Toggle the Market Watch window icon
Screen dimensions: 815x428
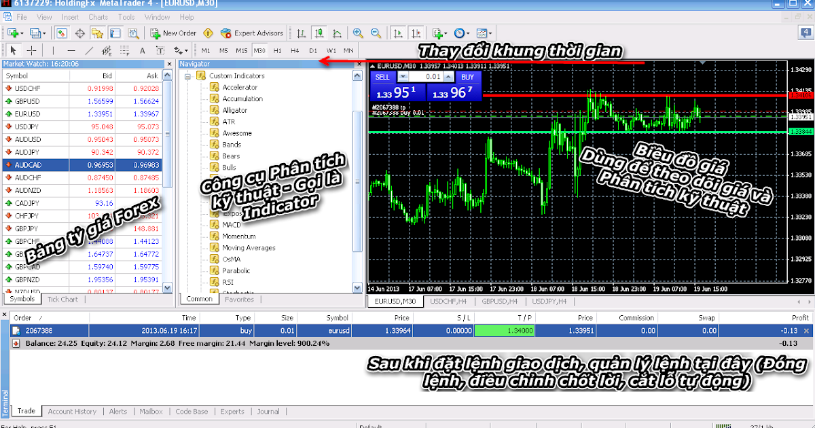tap(62, 33)
